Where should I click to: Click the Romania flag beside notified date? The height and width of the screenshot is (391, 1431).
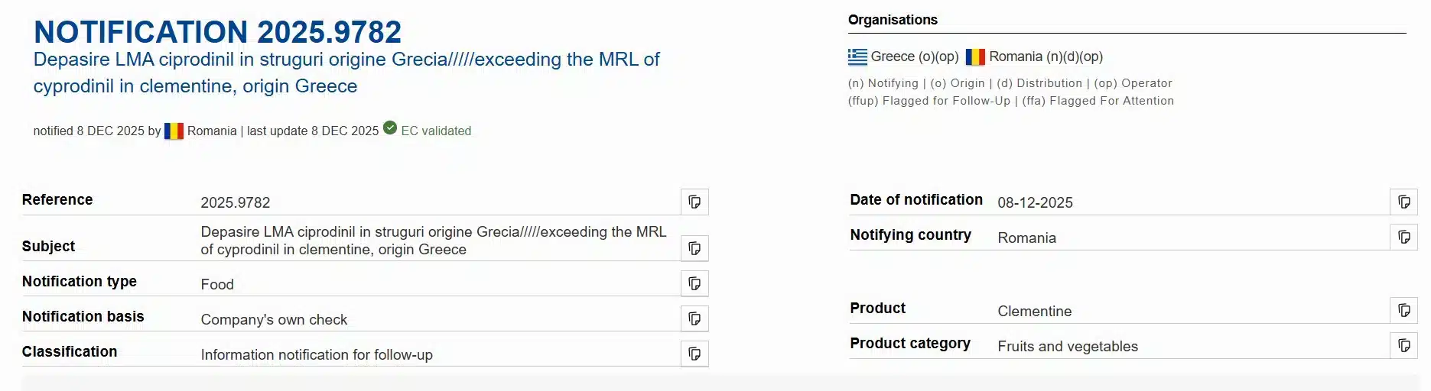click(x=174, y=131)
